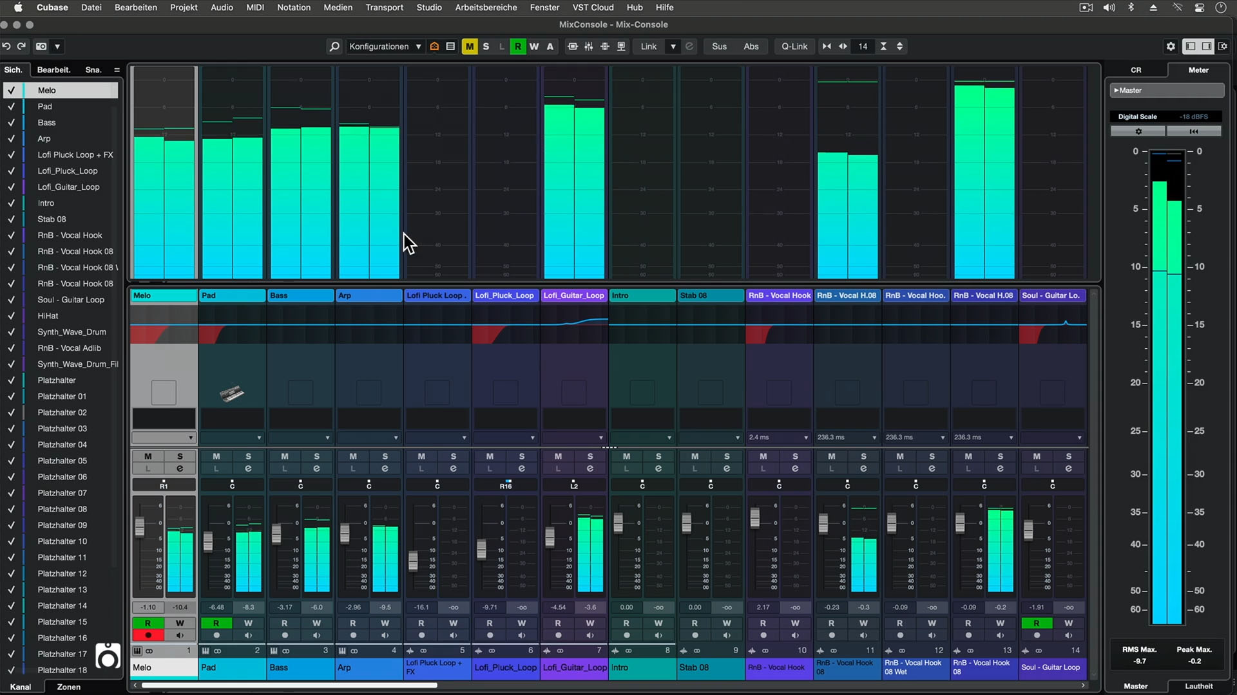
Task: Click the meter settings gear under Digital Scale
Action: [1138, 131]
